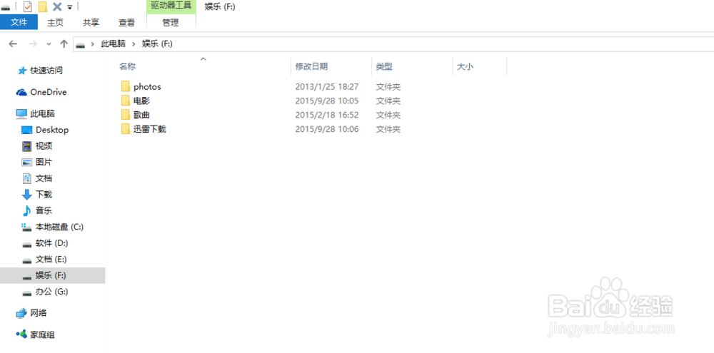The width and height of the screenshot is (714, 353).
Task: Click the New folder icon in quick access toolbar
Action: [x=43, y=7]
